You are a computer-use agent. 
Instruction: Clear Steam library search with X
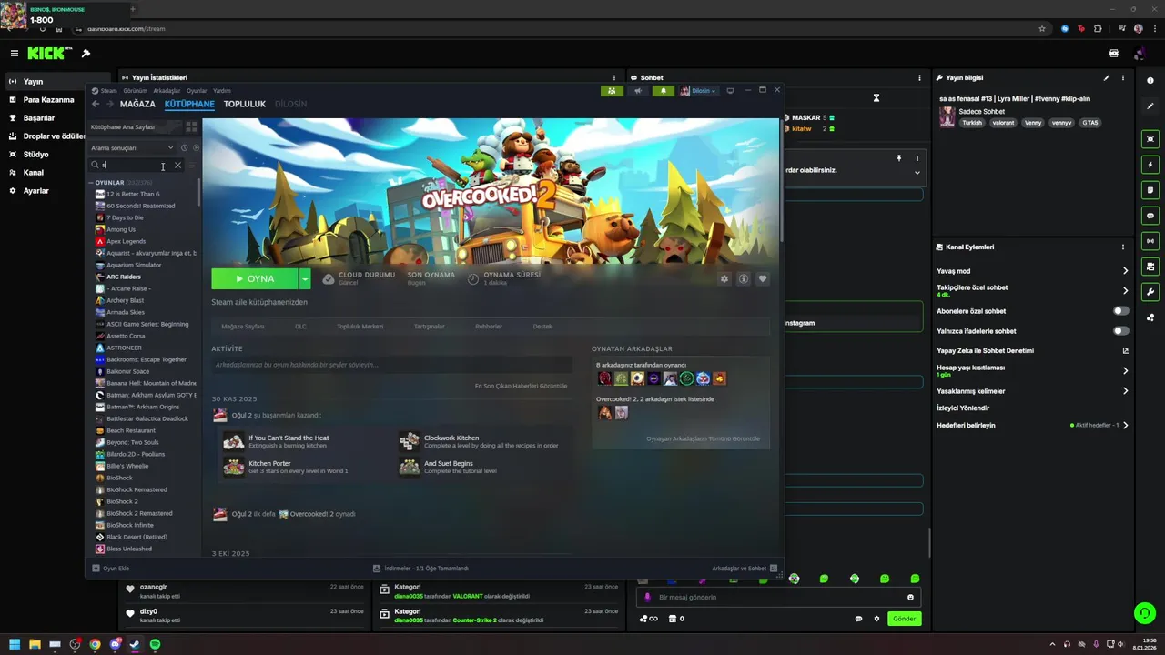pos(177,166)
